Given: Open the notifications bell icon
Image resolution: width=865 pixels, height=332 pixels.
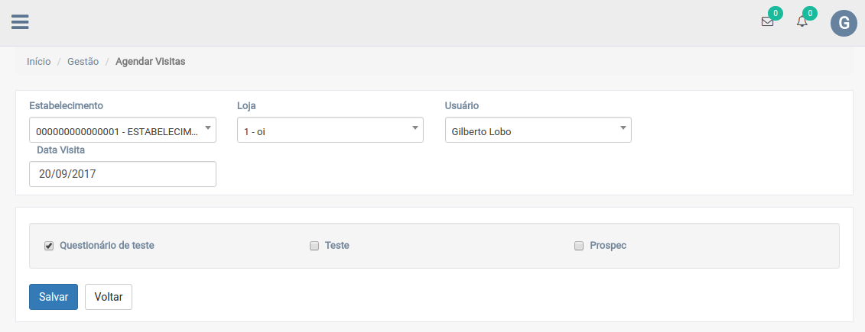Looking at the screenshot, I should coord(802,22).
